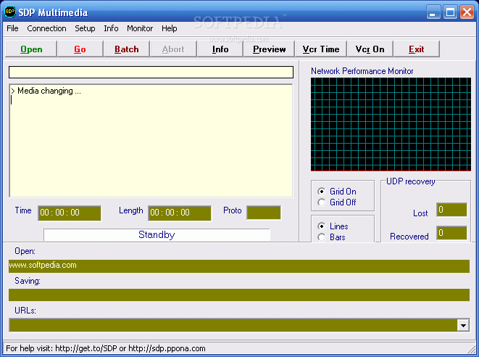Click the 'For help visit' status bar text
The width and height of the screenshot is (479, 357).
click(106, 348)
